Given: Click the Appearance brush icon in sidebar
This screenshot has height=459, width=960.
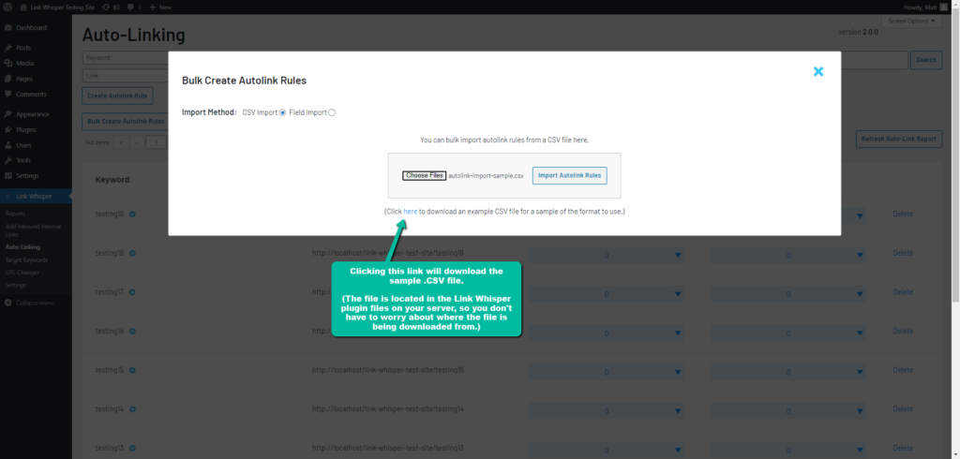Looking at the screenshot, I should 7,114.
